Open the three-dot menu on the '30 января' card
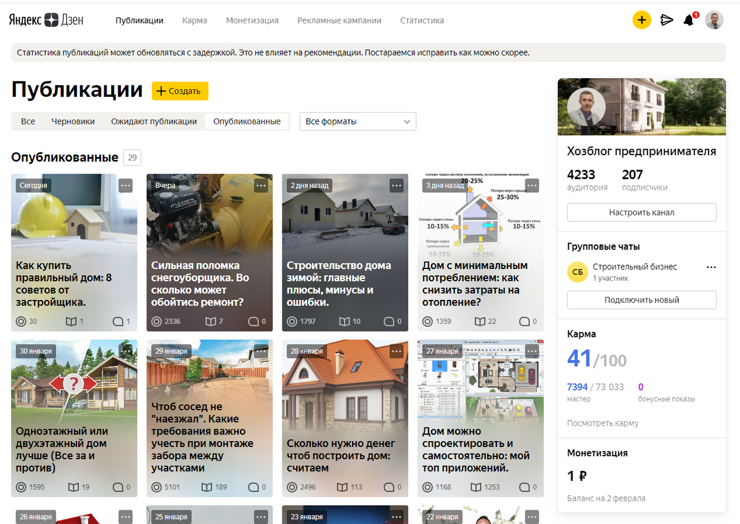Image resolution: width=740 pixels, height=524 pixels. coord(125,351)
